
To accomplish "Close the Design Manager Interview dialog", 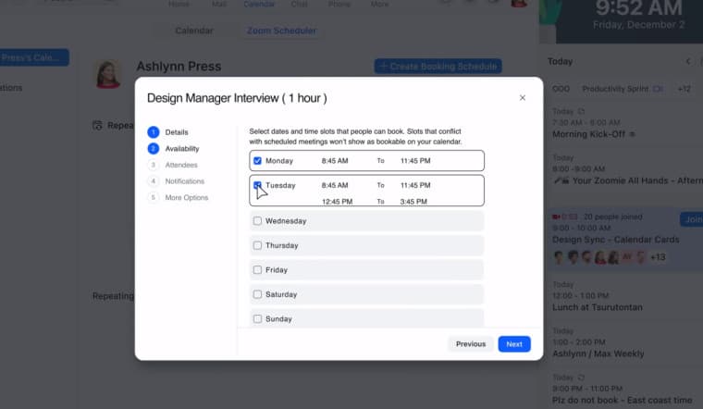I will (x=522, y=98).
